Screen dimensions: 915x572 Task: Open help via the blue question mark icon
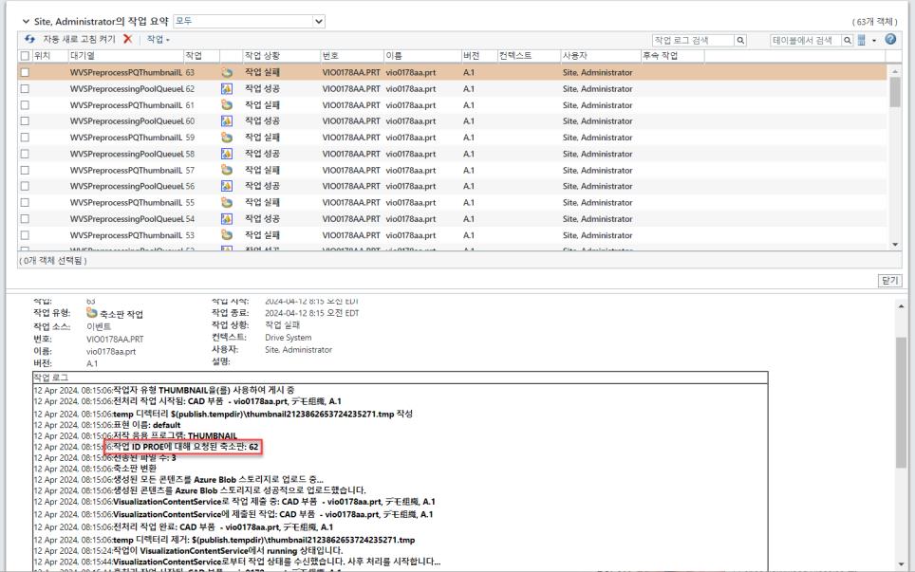click(890, 39)
